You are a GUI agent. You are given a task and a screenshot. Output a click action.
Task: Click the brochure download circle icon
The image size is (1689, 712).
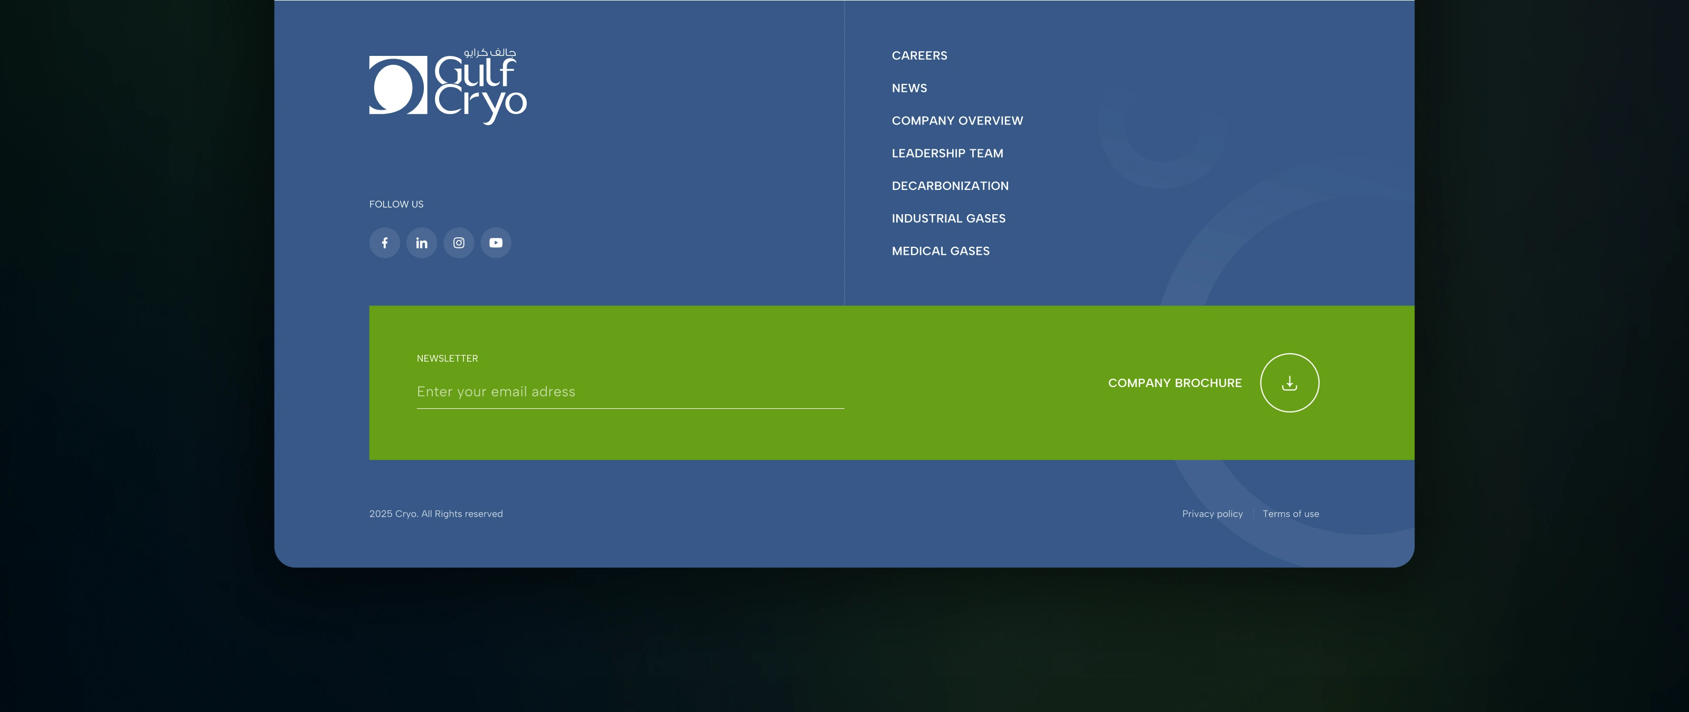coord(1289,382)
